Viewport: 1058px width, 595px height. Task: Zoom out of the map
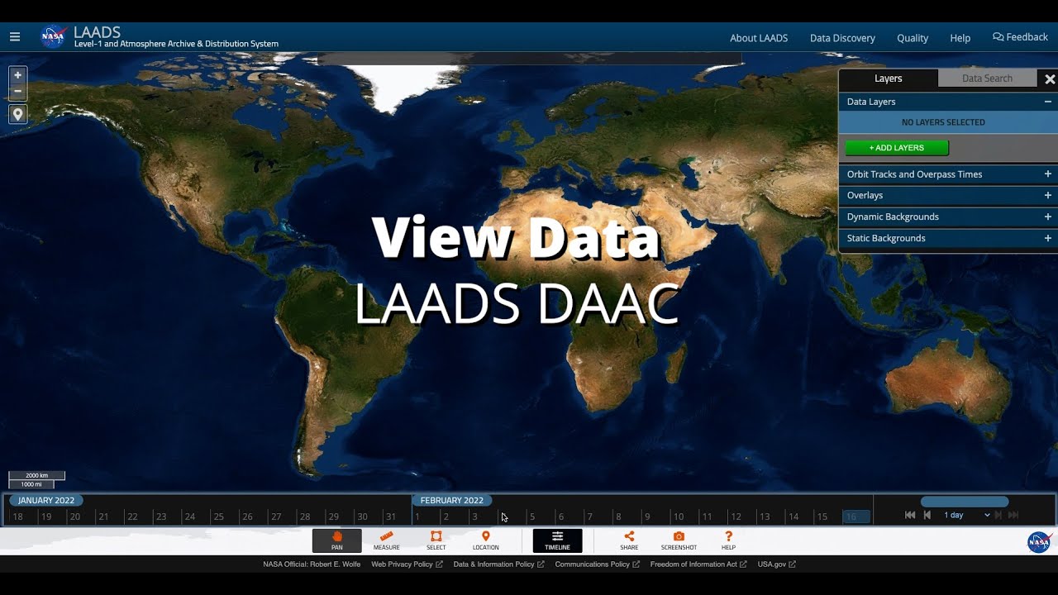click(17, 92)
